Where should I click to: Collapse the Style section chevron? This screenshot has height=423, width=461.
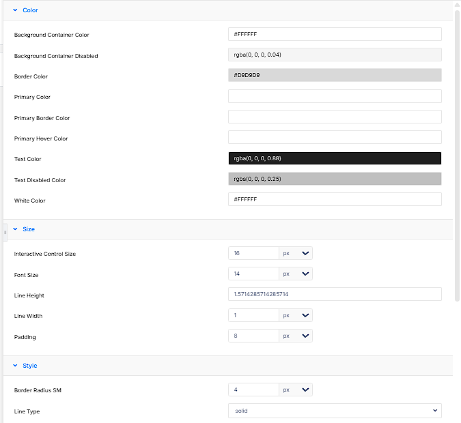[x=15, y=366]
